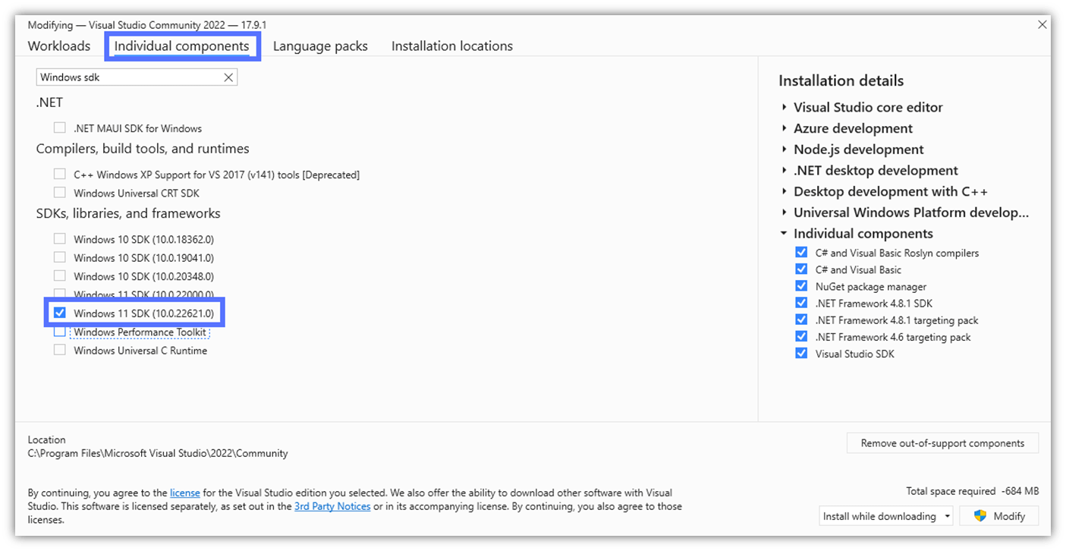Enable Windows Universal CRT SDK

[60, 192]
